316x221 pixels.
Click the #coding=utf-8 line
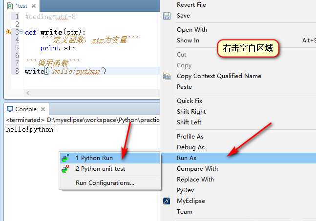pyautogui.click(x=50, y=17)
